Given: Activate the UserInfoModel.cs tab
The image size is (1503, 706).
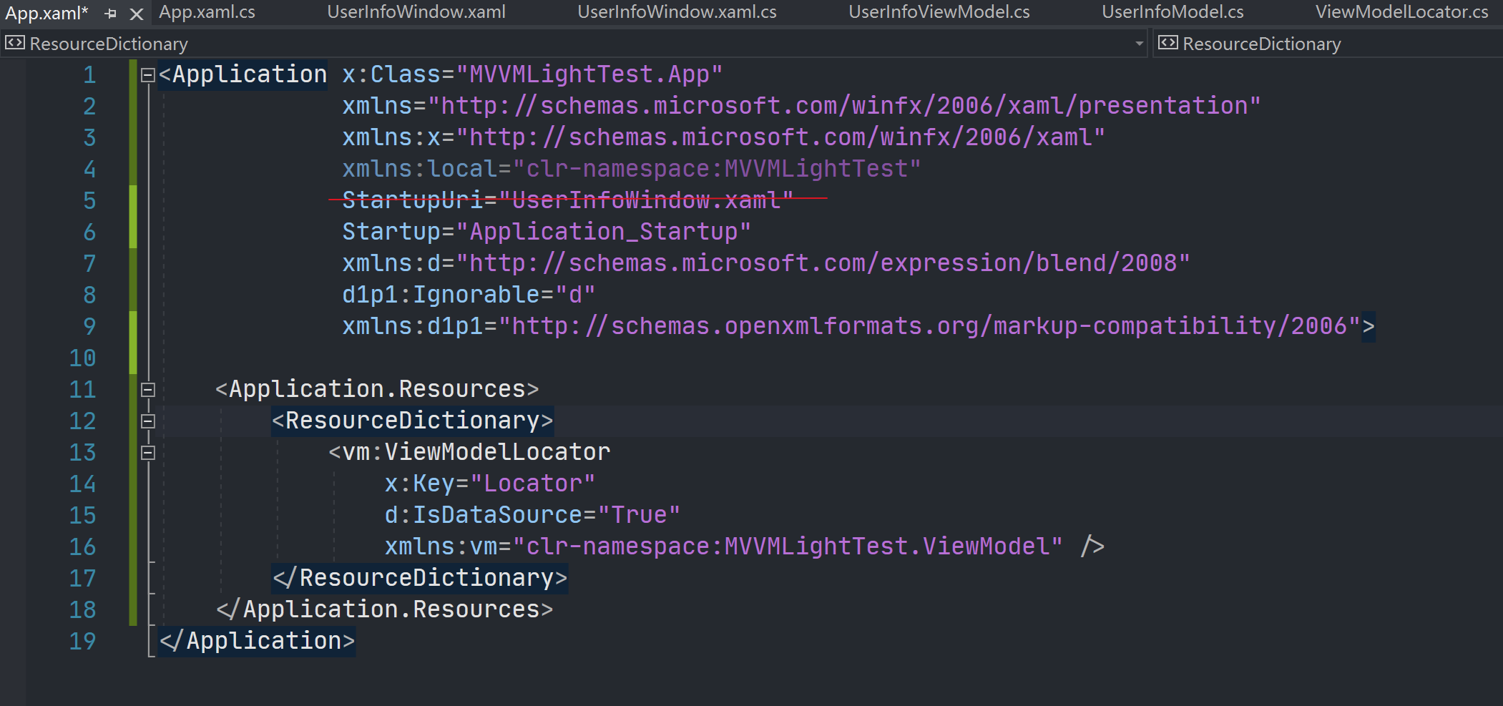Looking at the screenshot, I should tap(1172, 12).
